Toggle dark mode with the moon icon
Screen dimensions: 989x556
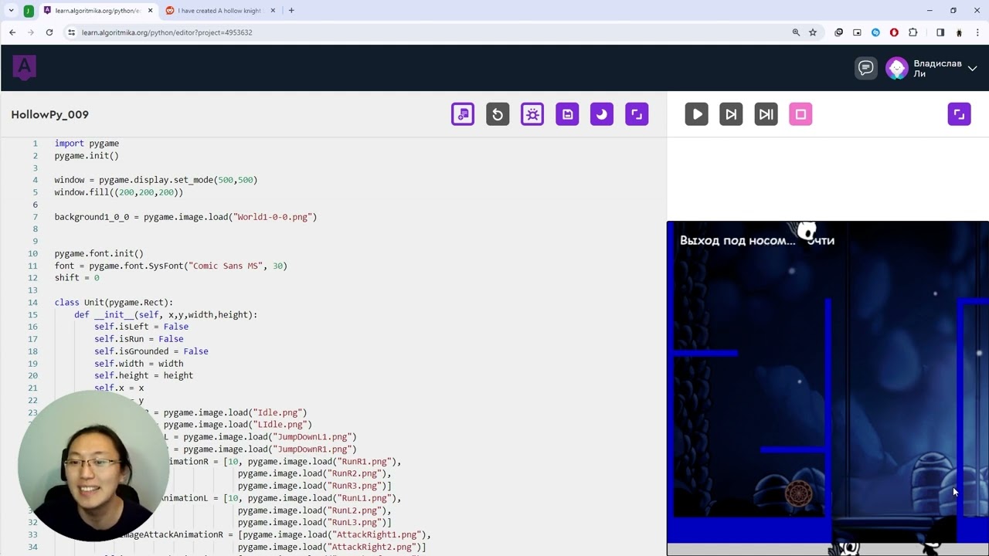click(602, 114)
